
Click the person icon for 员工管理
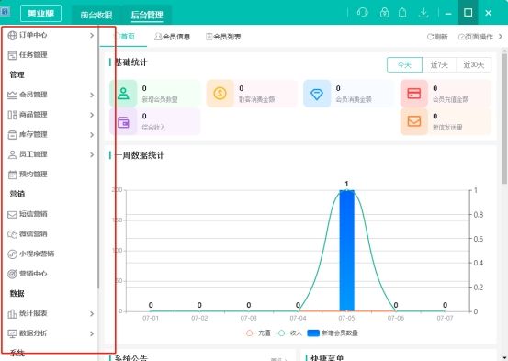tap(12, 154)
